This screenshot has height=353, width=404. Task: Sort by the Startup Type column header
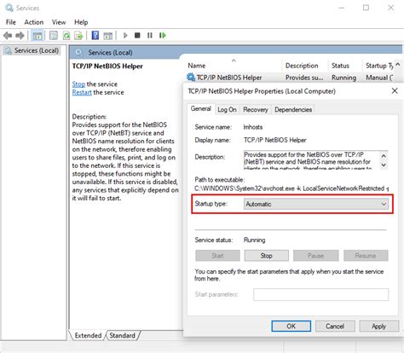tap(378, 66)
